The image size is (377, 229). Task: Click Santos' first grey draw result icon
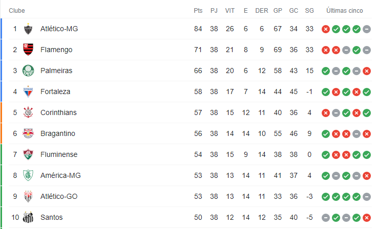[x=326, y=218]
